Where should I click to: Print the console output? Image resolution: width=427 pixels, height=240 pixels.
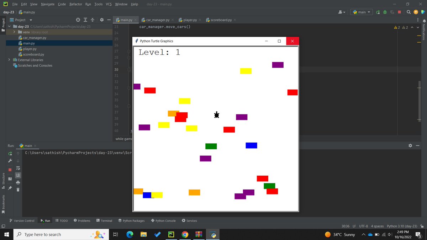click(x=18, y=182)
